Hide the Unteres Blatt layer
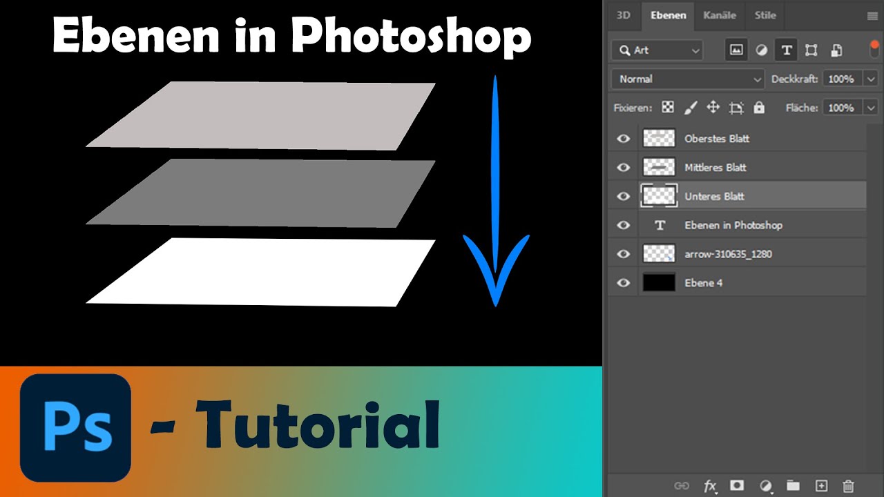The height and width of the screenshot is (497, 884). pos(624,197)
